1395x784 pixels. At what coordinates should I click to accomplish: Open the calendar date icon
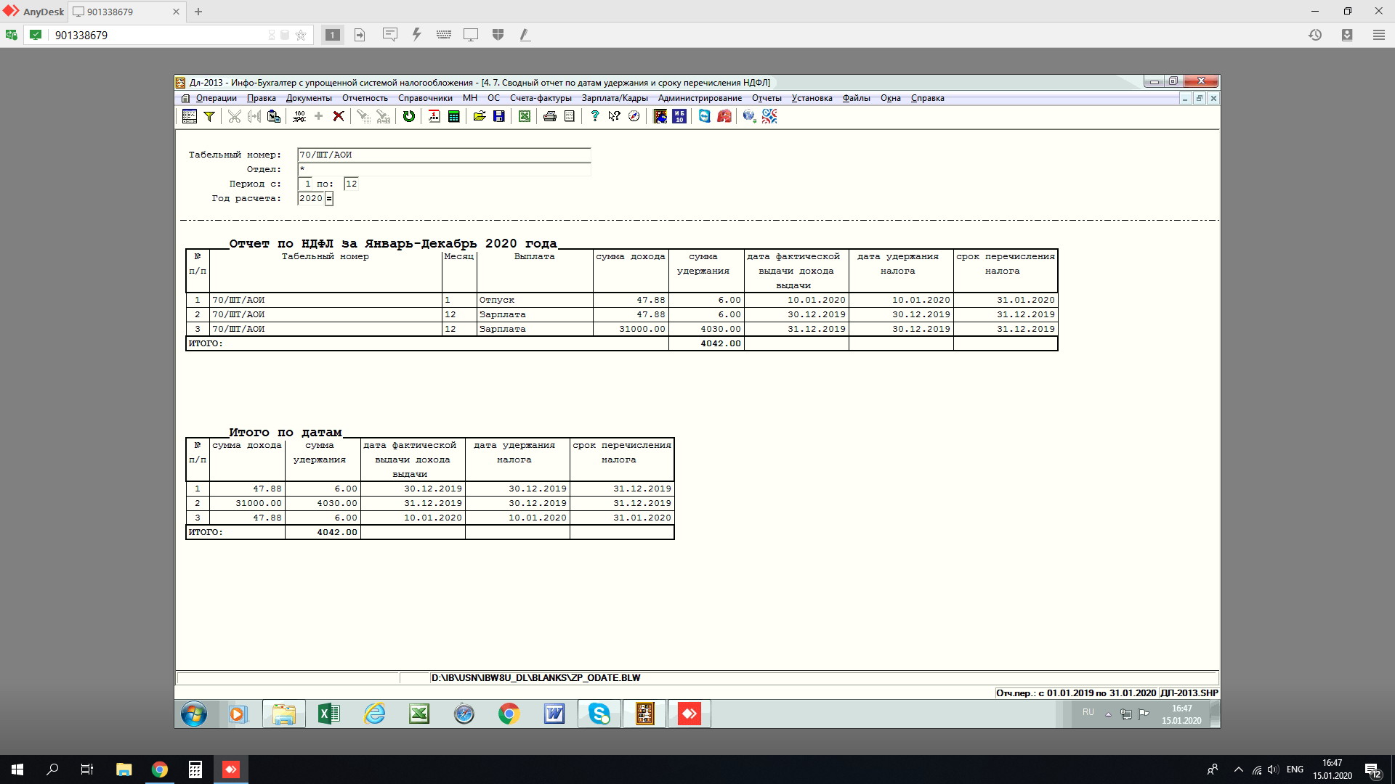click(x=434, y=116)
